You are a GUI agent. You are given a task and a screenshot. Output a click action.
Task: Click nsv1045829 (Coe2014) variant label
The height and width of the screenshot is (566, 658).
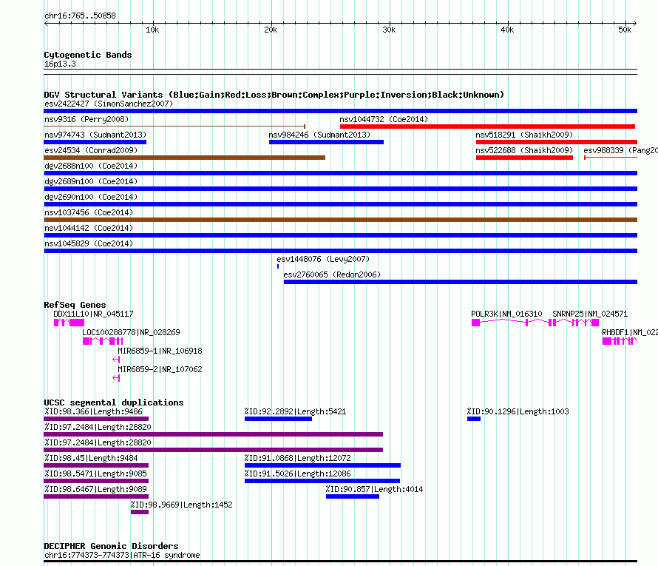click(89, 243)
